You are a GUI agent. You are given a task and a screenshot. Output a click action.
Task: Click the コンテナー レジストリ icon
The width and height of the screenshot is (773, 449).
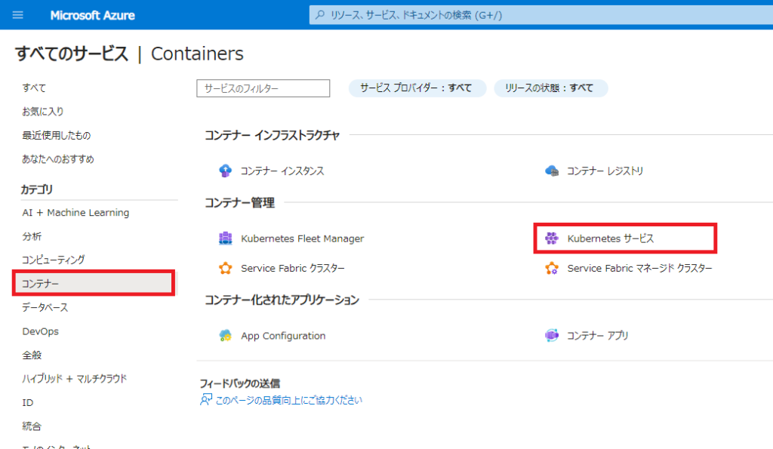click(x=552, y=171)
